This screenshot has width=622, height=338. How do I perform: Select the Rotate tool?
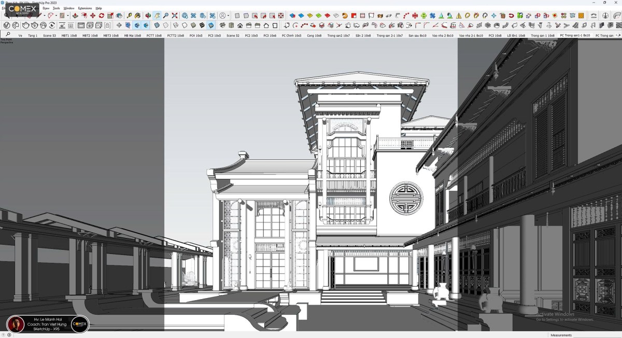coord(102,16)
